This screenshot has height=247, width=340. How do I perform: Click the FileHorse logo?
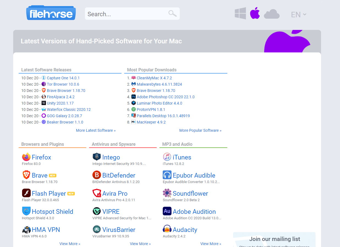pos(51,13)
